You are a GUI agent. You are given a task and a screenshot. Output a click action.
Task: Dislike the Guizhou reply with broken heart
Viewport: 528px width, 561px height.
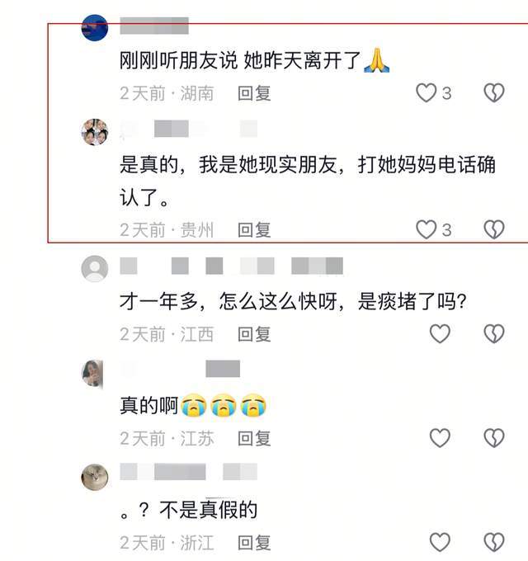(494, 229)
